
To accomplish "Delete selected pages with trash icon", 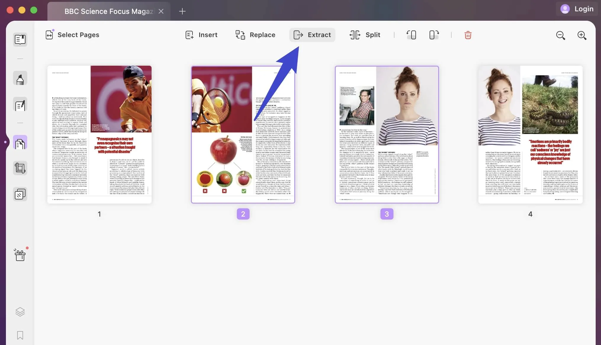I will pyautogui.click(x=468, y=35).
